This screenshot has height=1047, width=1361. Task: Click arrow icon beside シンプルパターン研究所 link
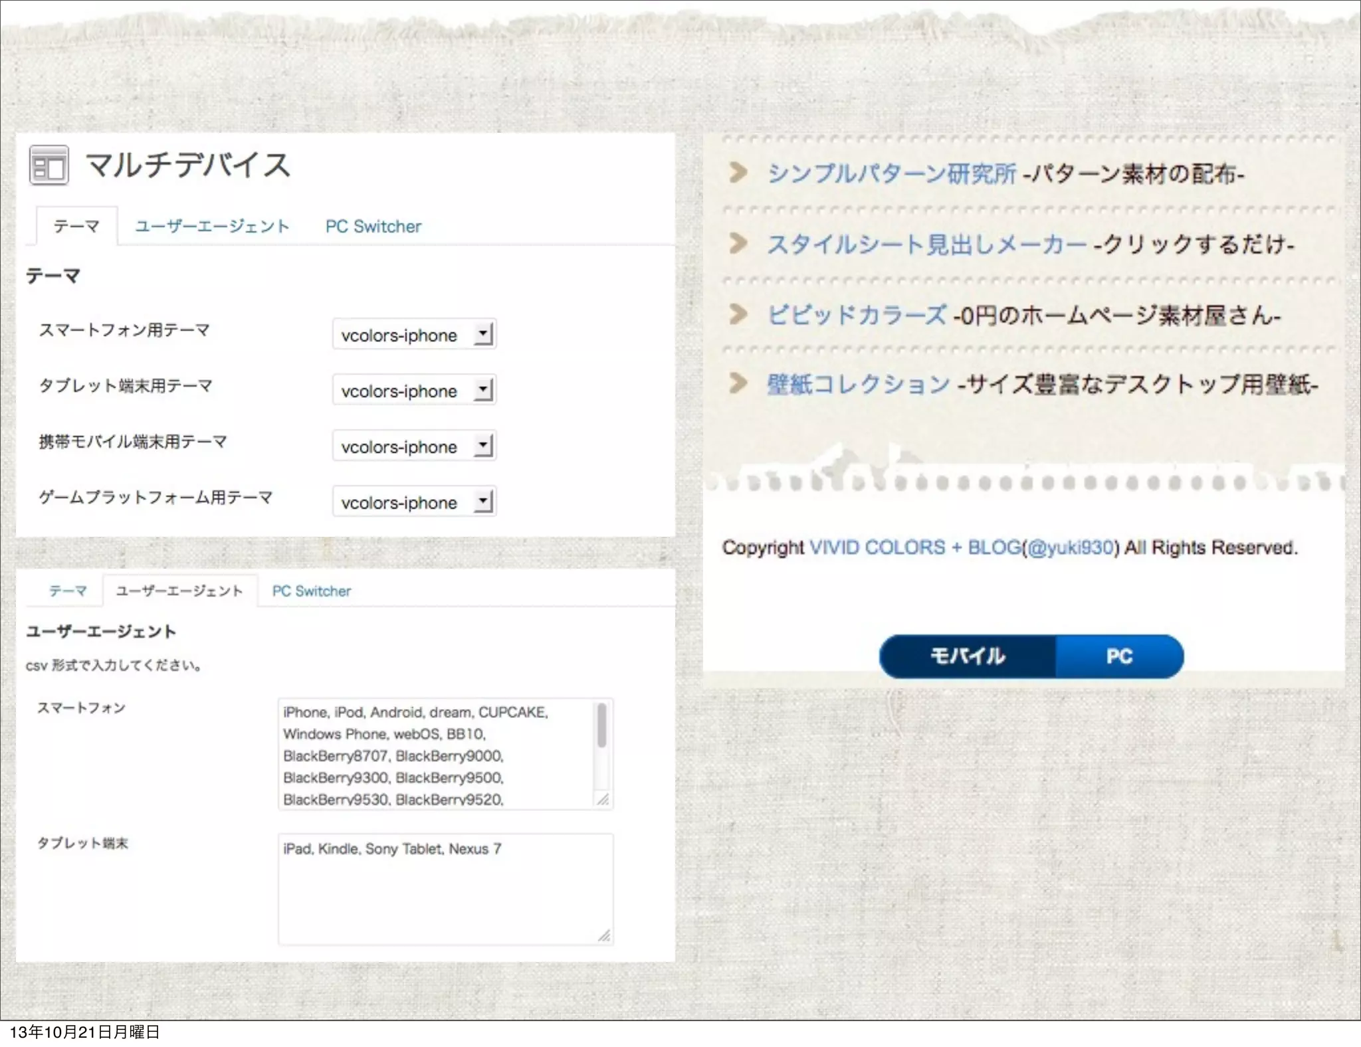click(x=738, y=173)
